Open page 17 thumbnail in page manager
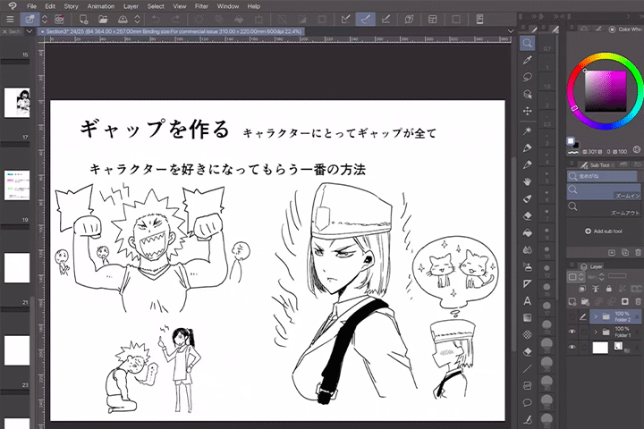 17,102
